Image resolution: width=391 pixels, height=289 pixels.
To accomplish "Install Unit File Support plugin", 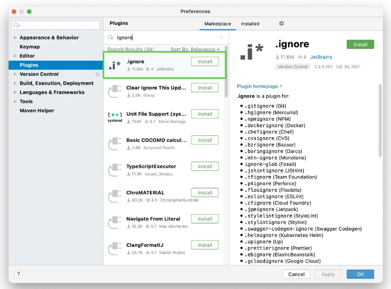I will click(x=205, y=114).
